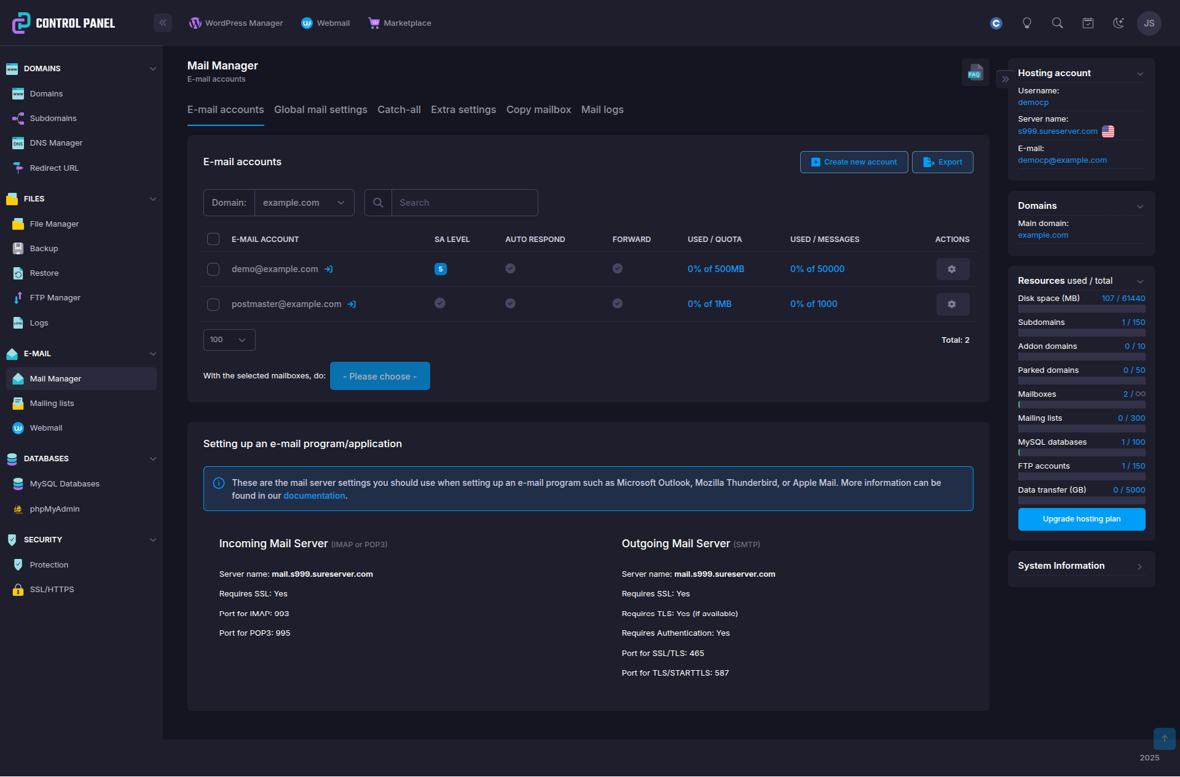Viewport: 1180px width, 777px height.
Task: Tick the checkbox for postmaster@example.com
Action: pos(213,304)
